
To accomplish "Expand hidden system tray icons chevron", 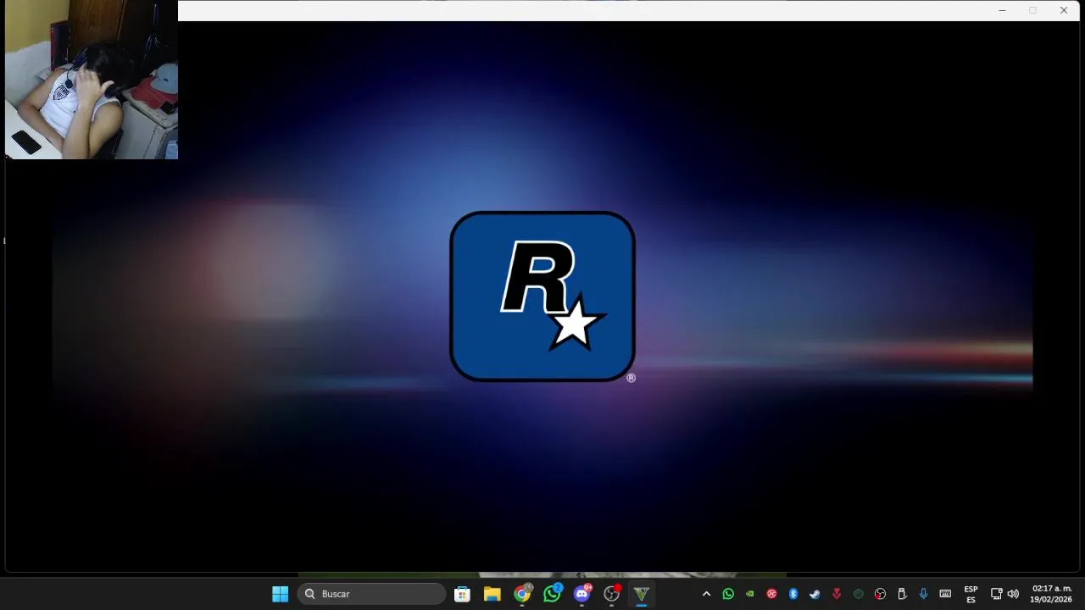I will [706, 594].
